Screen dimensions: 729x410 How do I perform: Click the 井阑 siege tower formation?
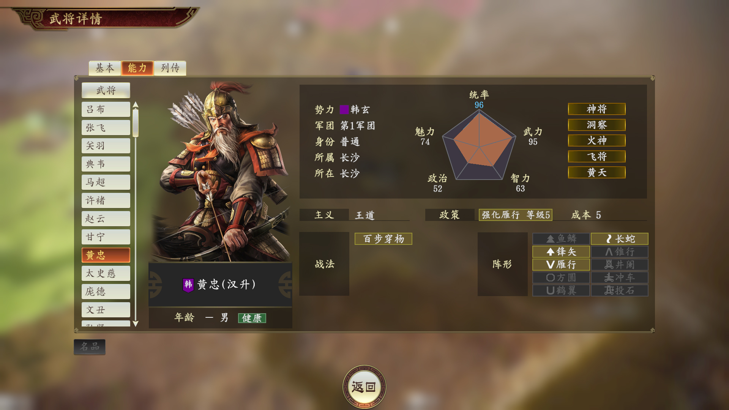[619, 265]
